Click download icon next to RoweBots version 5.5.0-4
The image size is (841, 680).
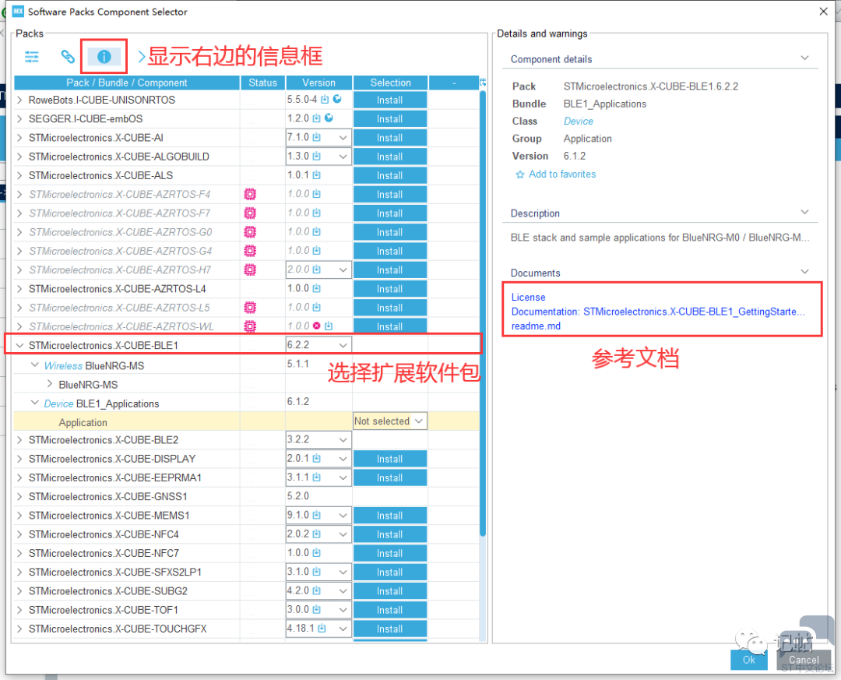click(x=325, y=99)
